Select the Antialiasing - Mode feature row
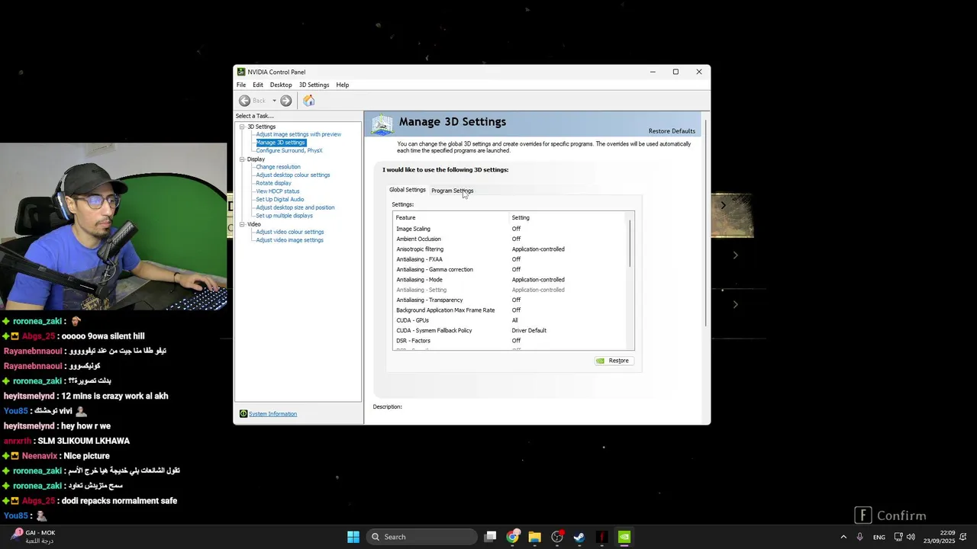977x549 pixels. (x=511, y=280)
